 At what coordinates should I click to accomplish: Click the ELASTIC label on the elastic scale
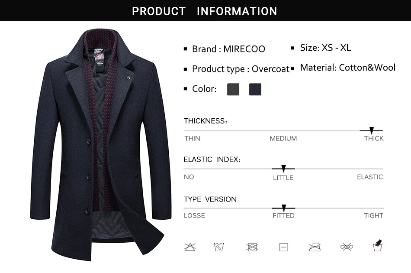[x=370, y=177]
